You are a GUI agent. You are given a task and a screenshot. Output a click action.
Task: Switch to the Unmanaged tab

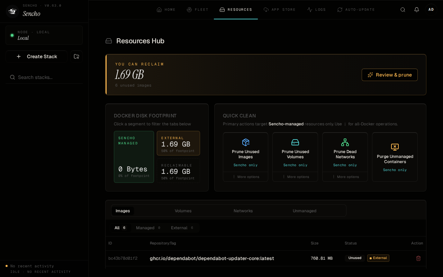305,211
